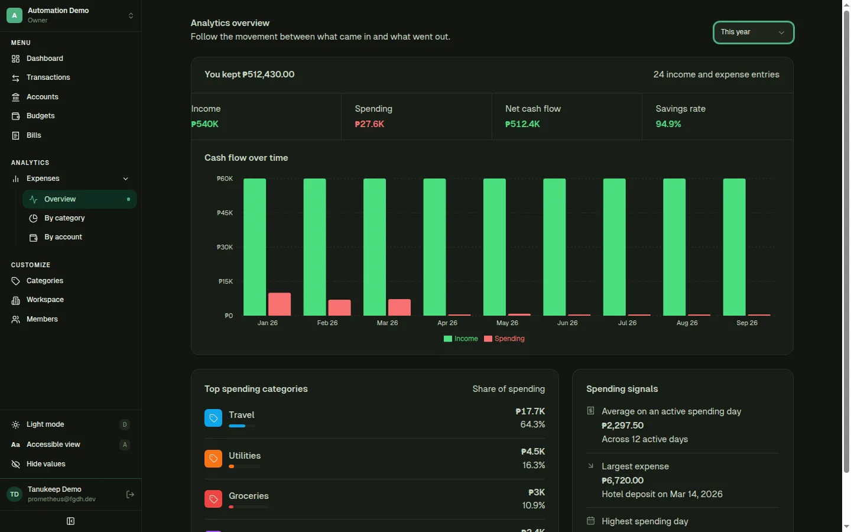Click the By category pie chart icon
851x532 pixels.
(34, 218)
